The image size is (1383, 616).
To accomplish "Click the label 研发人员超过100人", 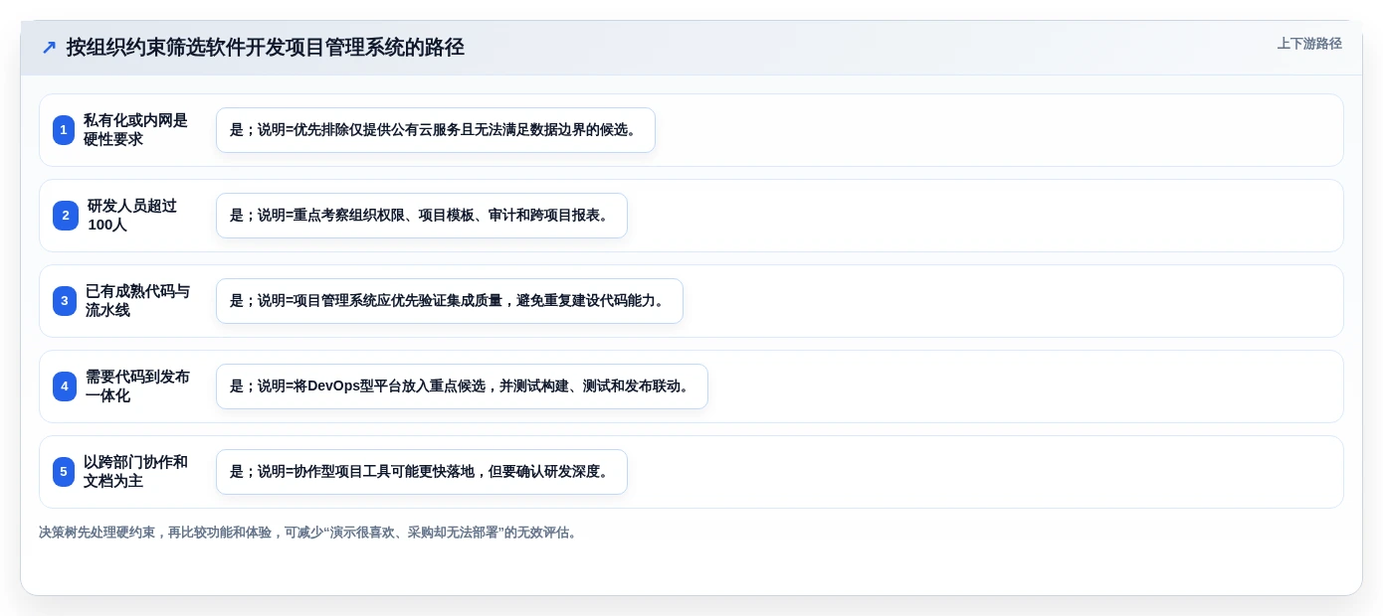I will pos(132,216).
